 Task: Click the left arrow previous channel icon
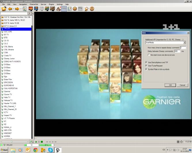(x=10, y=9)
